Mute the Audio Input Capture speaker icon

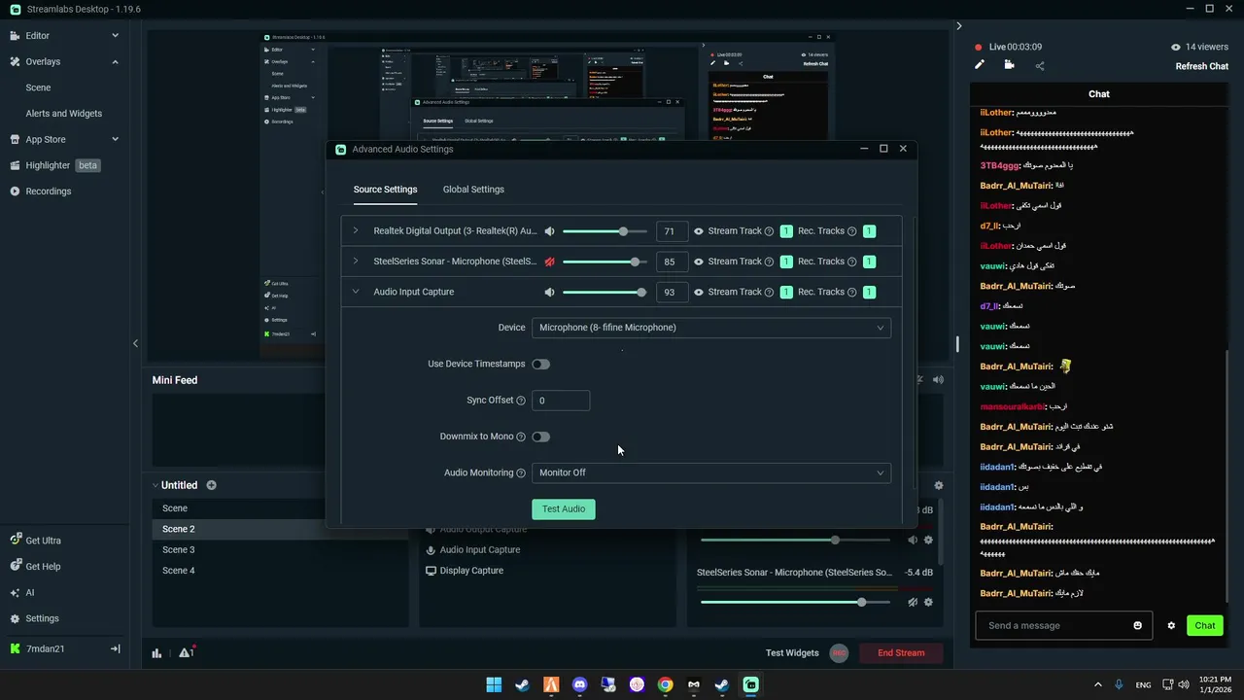click(549, 292)
